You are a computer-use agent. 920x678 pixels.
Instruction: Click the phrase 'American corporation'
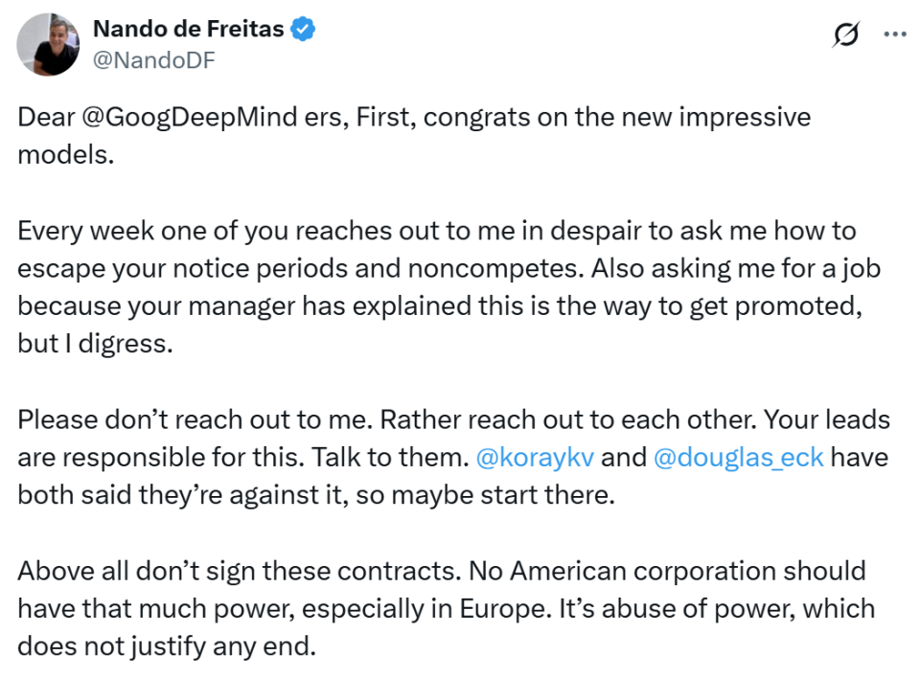pos(643,572)
